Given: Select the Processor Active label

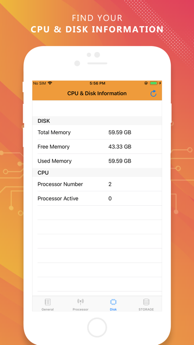Looking at the screenshot, I should pyautogui.click(x=58, y=198).
